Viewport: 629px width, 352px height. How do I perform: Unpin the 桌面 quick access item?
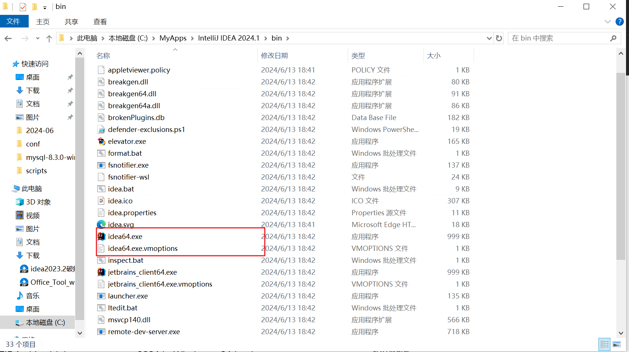[x=70, y=77]
